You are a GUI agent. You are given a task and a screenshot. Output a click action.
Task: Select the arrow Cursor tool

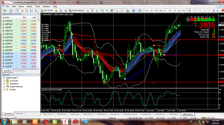point(190,11)
